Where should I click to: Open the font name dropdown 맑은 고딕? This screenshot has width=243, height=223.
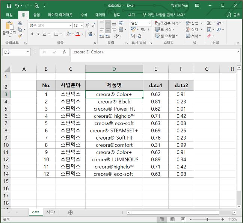(71, 26)
